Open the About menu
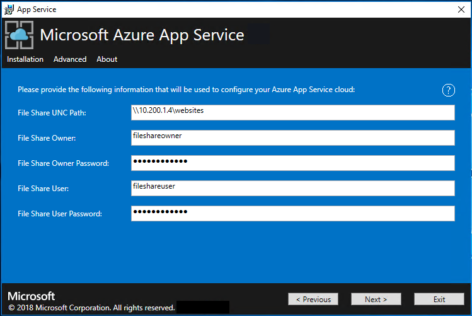The image size is (472, 316). tap(107, 59)
